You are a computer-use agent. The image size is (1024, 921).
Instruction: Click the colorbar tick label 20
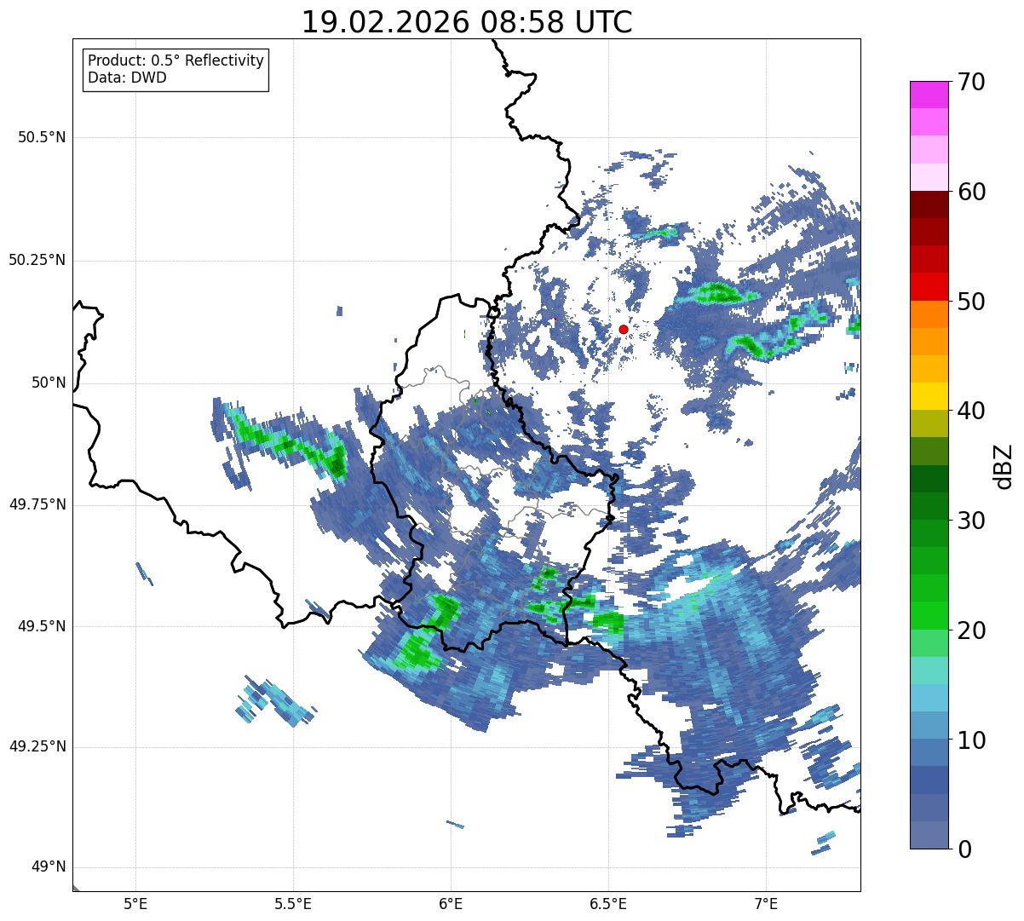[x=971, y=630]
